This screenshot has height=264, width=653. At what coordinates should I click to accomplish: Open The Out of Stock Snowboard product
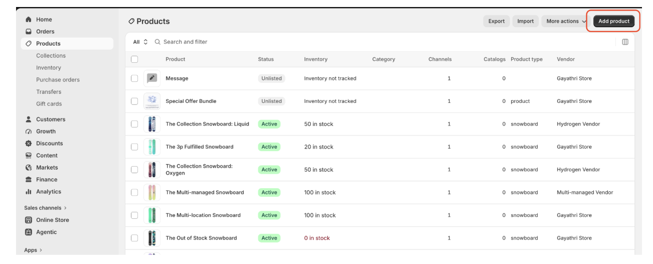tap(201, 238)
